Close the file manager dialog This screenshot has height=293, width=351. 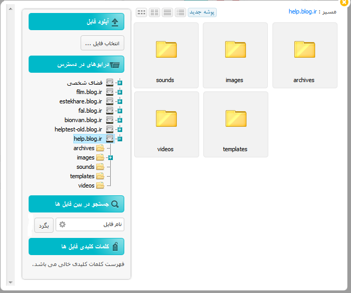pyautogui.click(x=344, y=3)
